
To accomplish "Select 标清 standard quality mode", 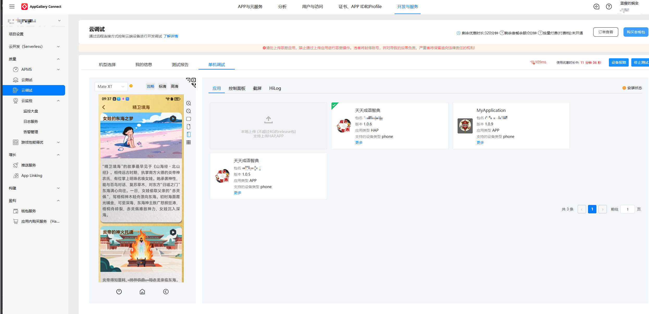I will tap(163, 86).
